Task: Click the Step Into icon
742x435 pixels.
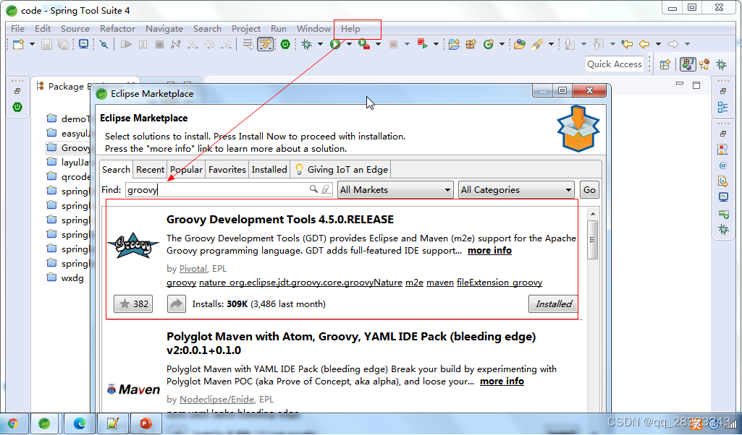Action: pyautogui.click(x=193, y=44)
